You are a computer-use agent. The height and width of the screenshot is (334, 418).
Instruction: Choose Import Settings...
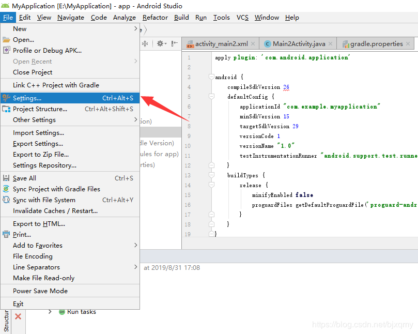tap(70, 133)
